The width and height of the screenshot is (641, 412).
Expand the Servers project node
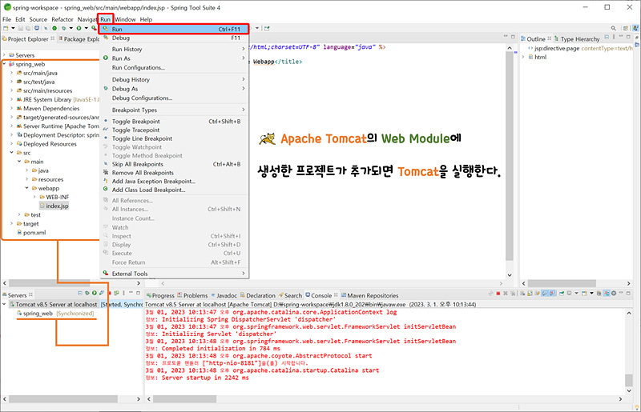pos(4,55)
